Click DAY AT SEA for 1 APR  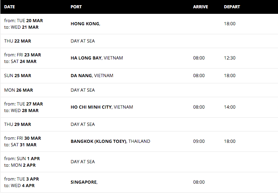tap(83, 162)
